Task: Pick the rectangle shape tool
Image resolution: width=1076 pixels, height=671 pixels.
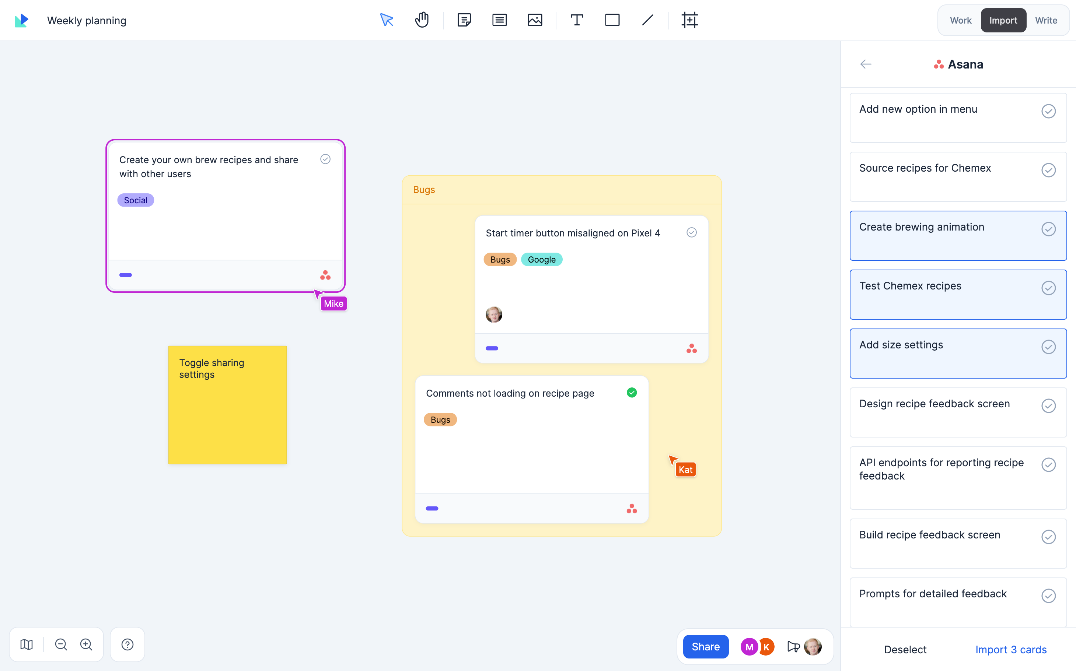Action: tap(612, 20)
